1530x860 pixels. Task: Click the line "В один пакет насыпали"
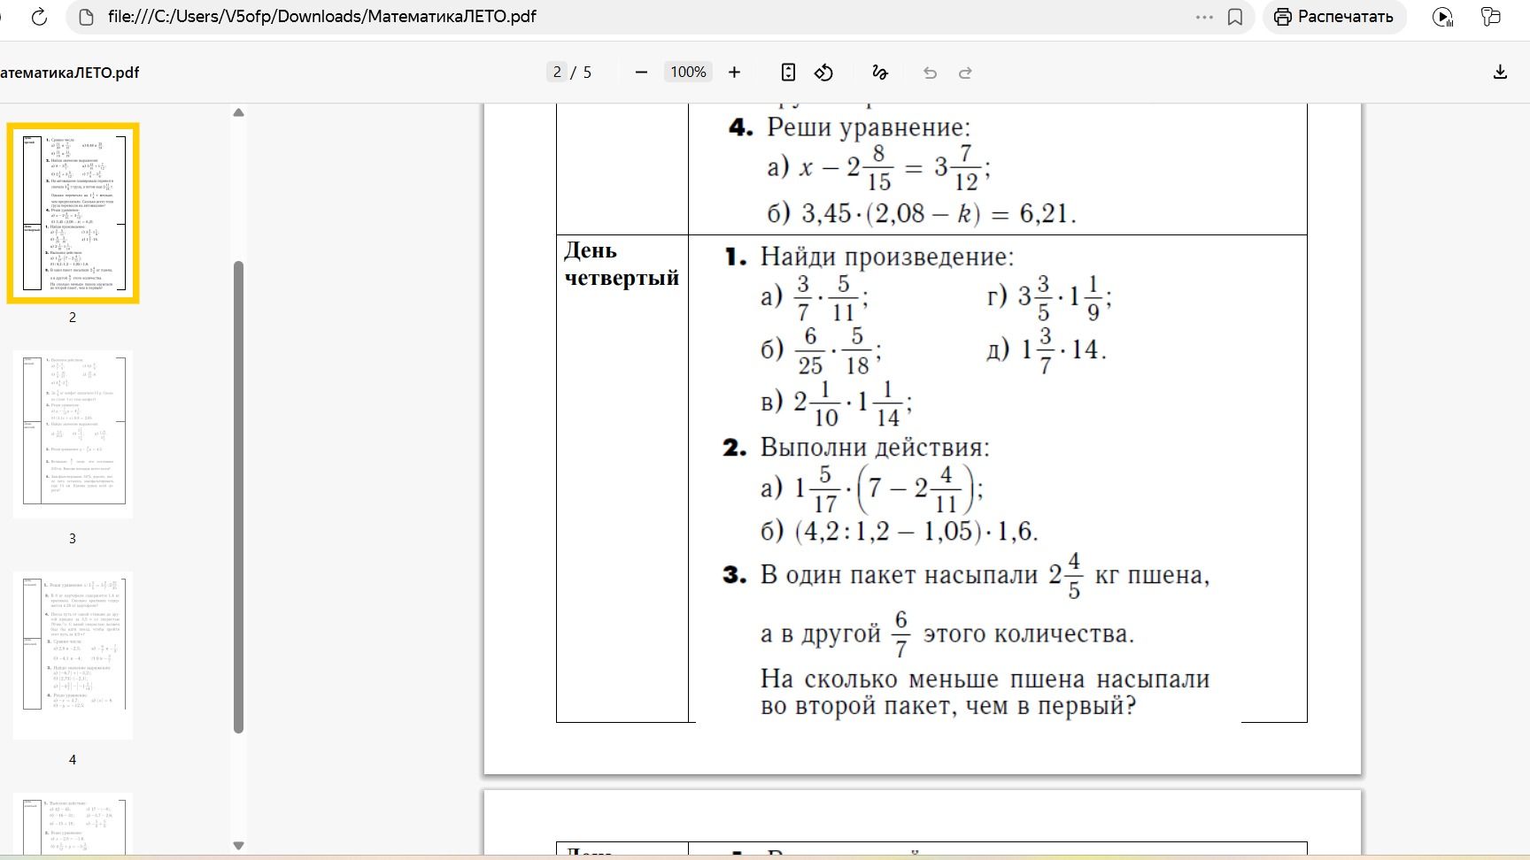pyautogui.click(x=899, y=575)
